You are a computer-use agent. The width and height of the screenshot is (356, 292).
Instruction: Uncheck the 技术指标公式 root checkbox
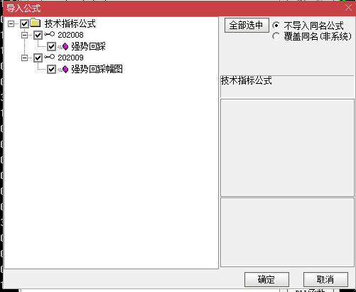tap(25, 23)
